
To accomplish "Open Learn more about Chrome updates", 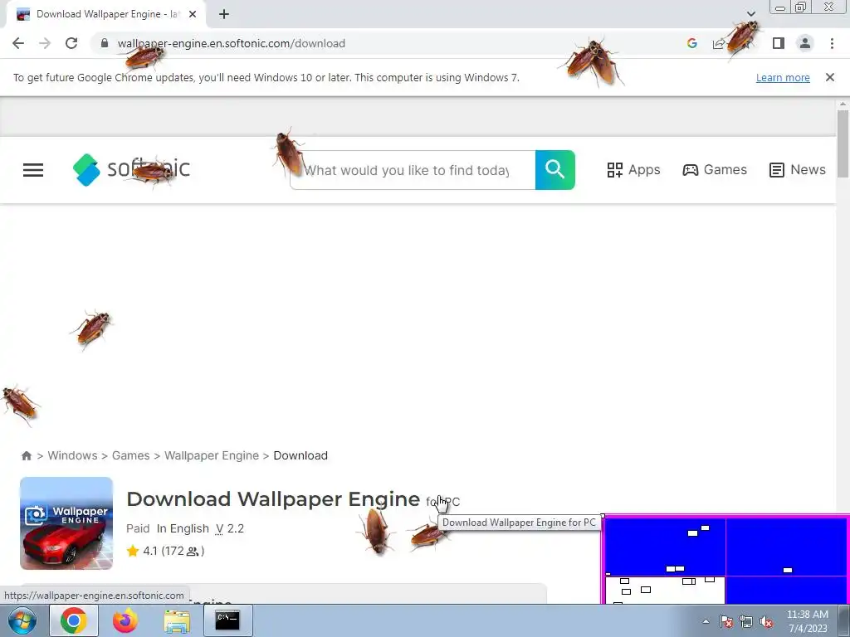I will [783, 77].
